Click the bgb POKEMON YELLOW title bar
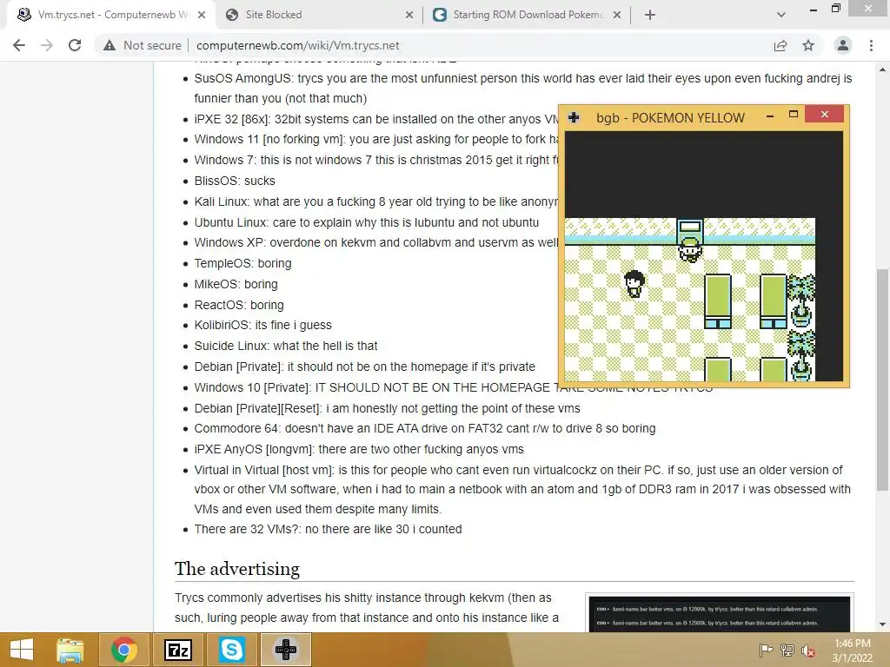Image resolution: width=890 pixels, height=667 pixels. click(x=670, y=118)
